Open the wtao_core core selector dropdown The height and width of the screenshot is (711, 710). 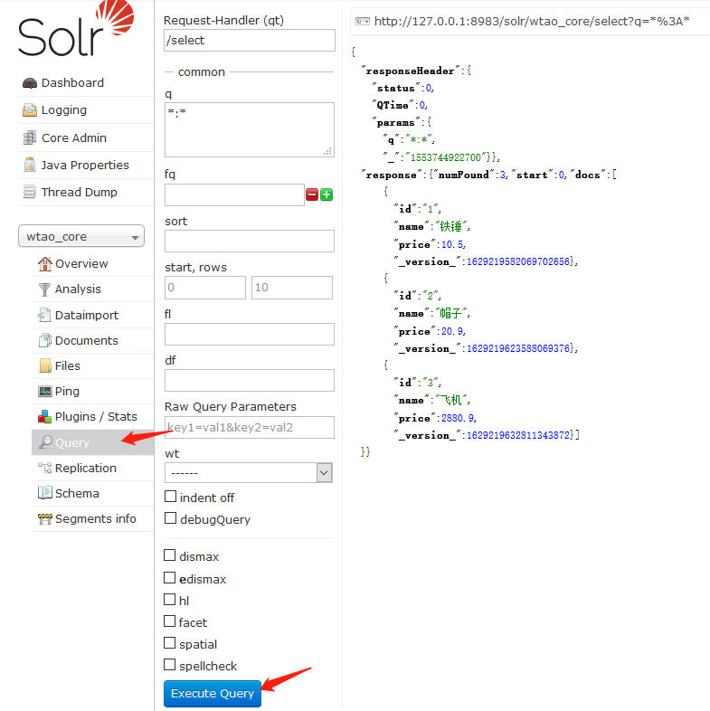click(81, 236)
